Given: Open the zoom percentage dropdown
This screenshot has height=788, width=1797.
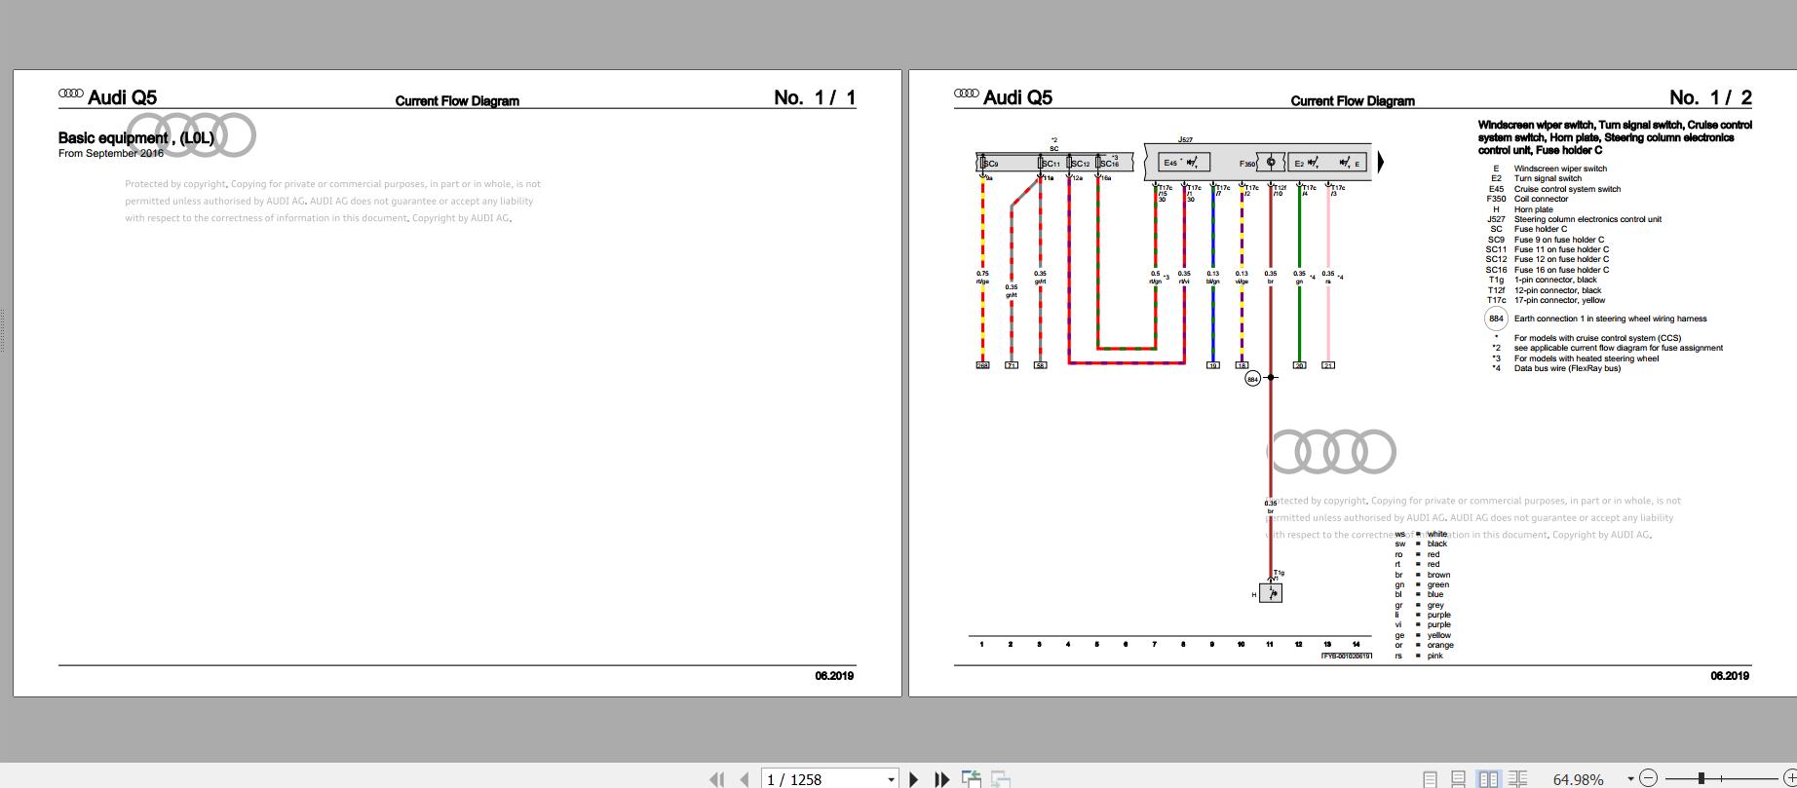Looking at the screenshot, I should click(x=1630, y=778).
